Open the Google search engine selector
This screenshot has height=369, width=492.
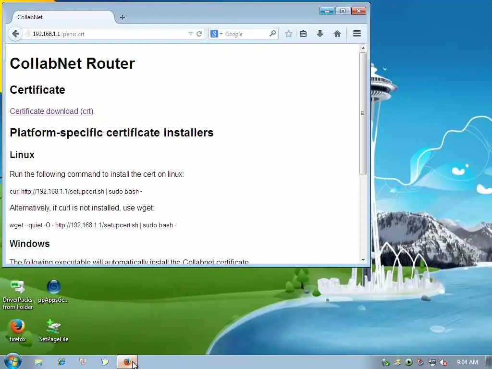point(216,34)
